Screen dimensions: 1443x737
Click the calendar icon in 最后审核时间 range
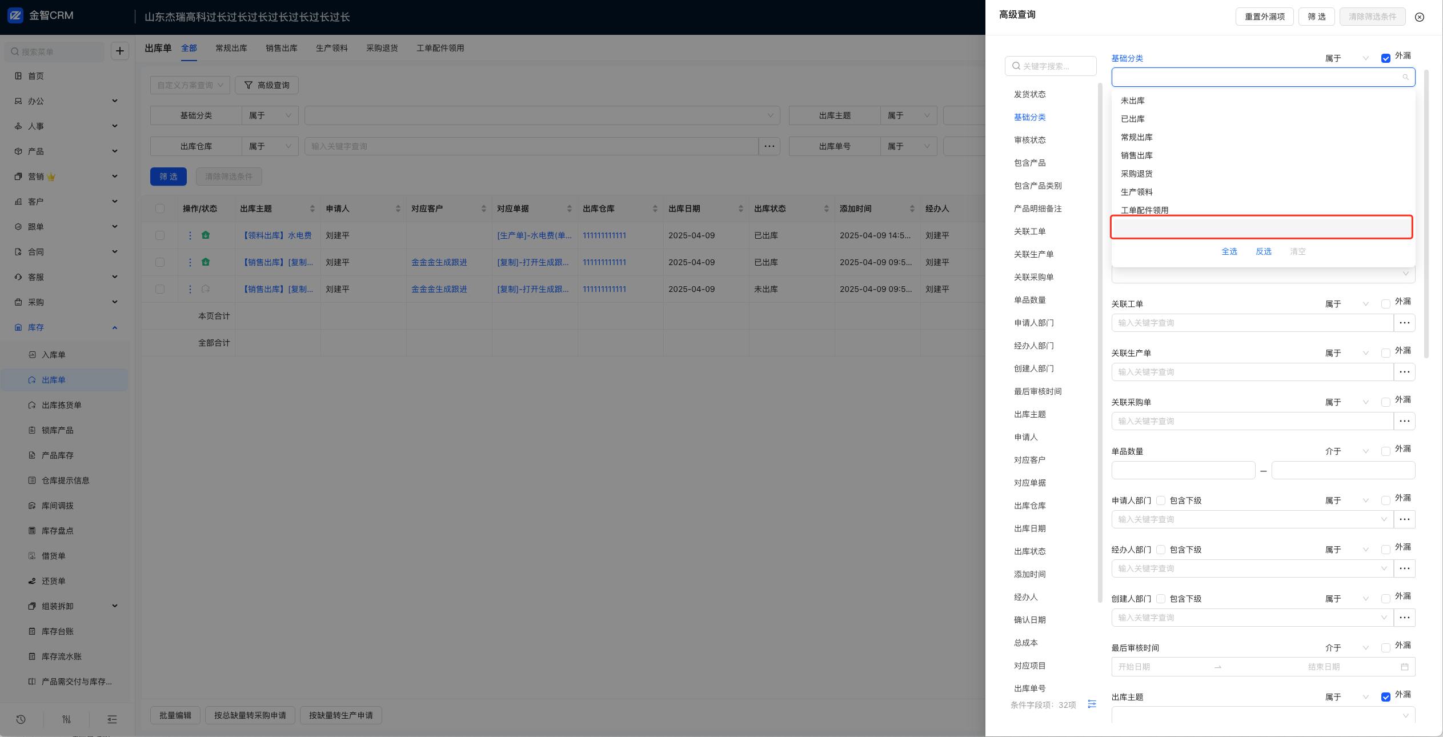tap(1405, 667)
